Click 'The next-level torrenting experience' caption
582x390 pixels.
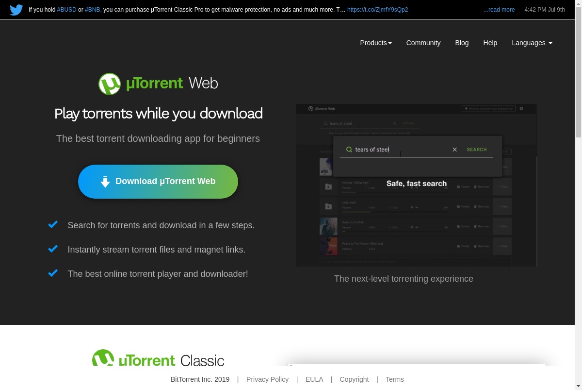coord(404,279)
